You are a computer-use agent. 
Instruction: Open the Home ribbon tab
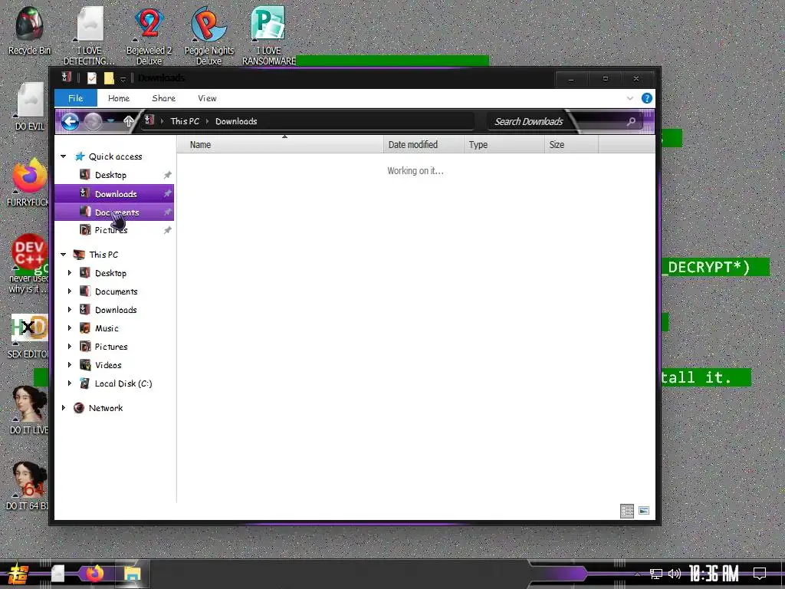pos(119,98)
